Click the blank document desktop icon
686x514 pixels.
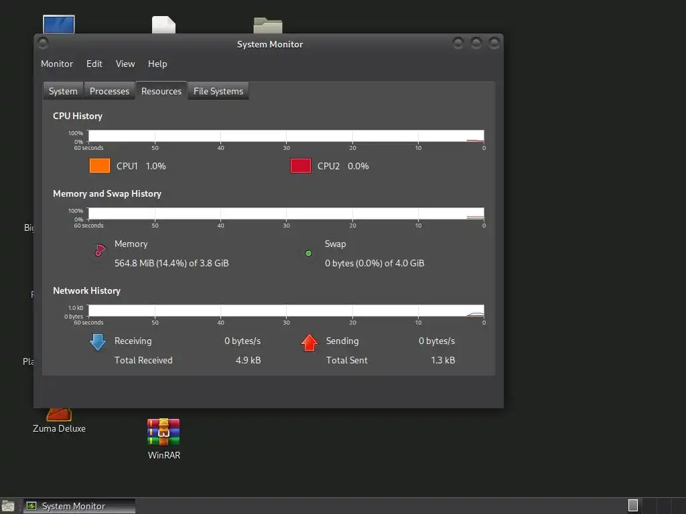click(x=163, y=25)
